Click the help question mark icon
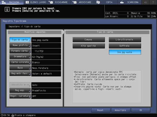The height and width of the screenshot is (117, 157). (x=153, y=2)
